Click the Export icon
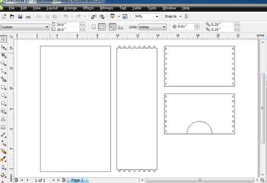 102,16
